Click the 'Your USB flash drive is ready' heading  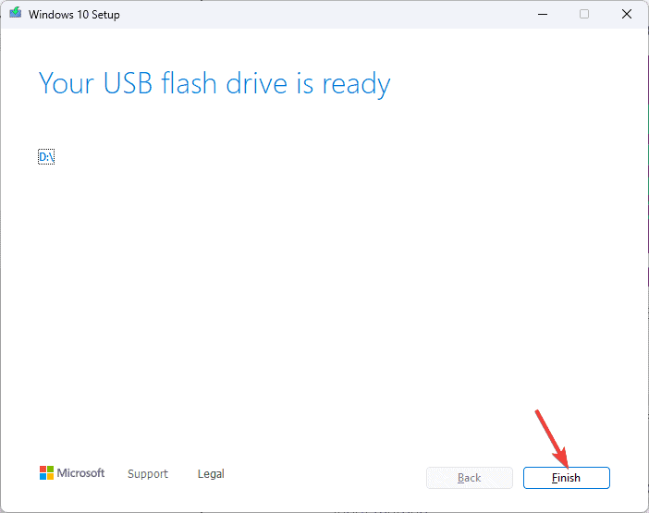[214, 83]
